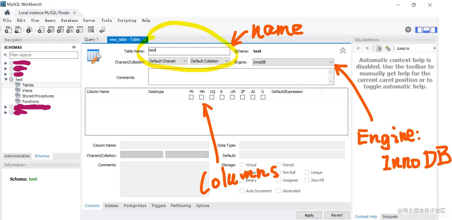Switch to the Foreign Keys tab
The height and width of the screenshot is (220, 452).
point(135,206)
